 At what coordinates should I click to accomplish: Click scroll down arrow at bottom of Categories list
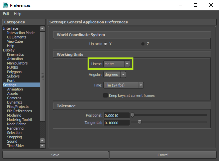pyautogui.click(x=42, y=146)
